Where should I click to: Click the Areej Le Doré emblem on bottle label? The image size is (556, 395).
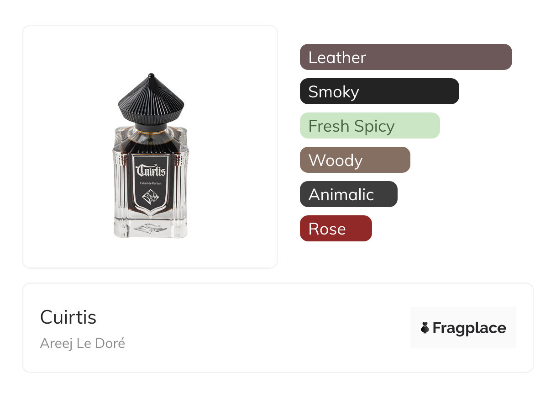(x=151, y=197)
